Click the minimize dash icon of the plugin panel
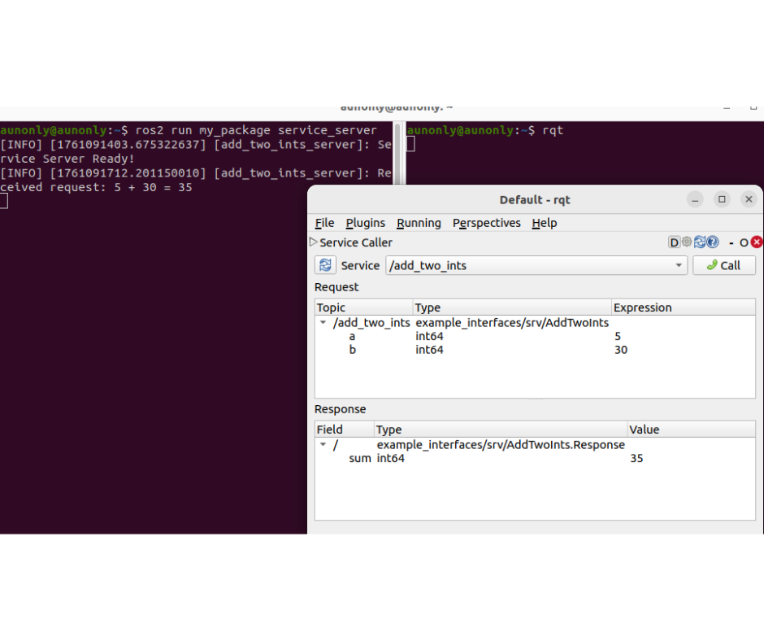This screenshot has width=764, height=641. tap(731, 242)
